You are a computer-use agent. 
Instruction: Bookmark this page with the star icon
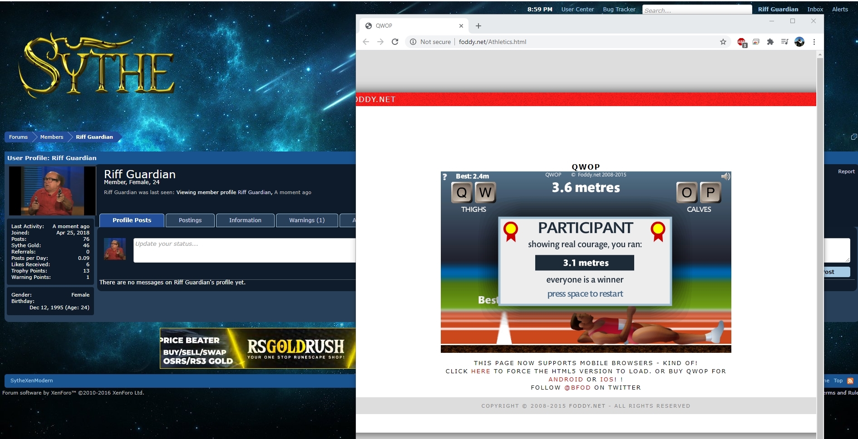[723, 42]
